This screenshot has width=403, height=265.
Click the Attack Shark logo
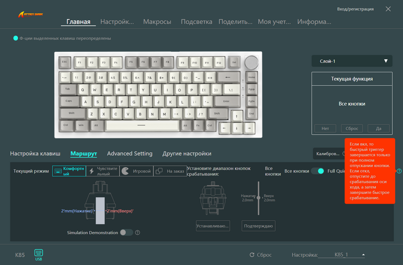tap(30, 14)
